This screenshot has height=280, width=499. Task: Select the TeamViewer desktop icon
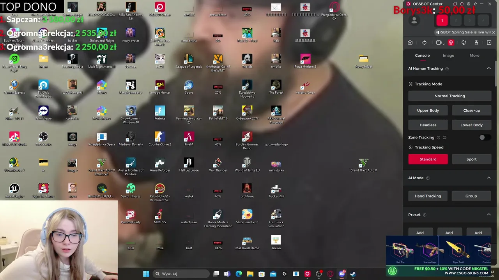click(x=43, y=114)
